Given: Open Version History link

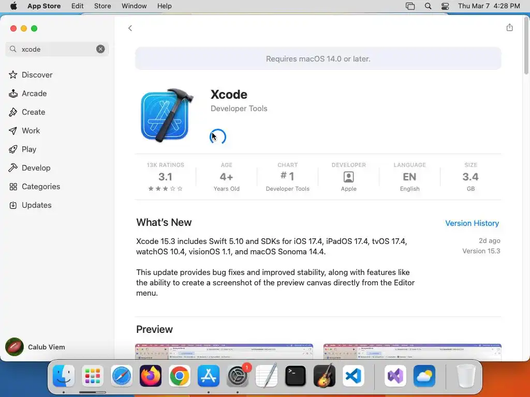Looking at the screenshot, I should pyautogui.click(x=472, y=223).
